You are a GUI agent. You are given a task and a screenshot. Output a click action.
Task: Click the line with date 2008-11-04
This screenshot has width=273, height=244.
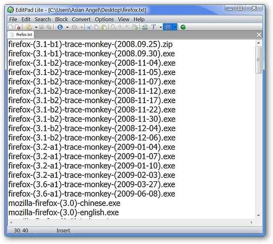click(92, 63)
